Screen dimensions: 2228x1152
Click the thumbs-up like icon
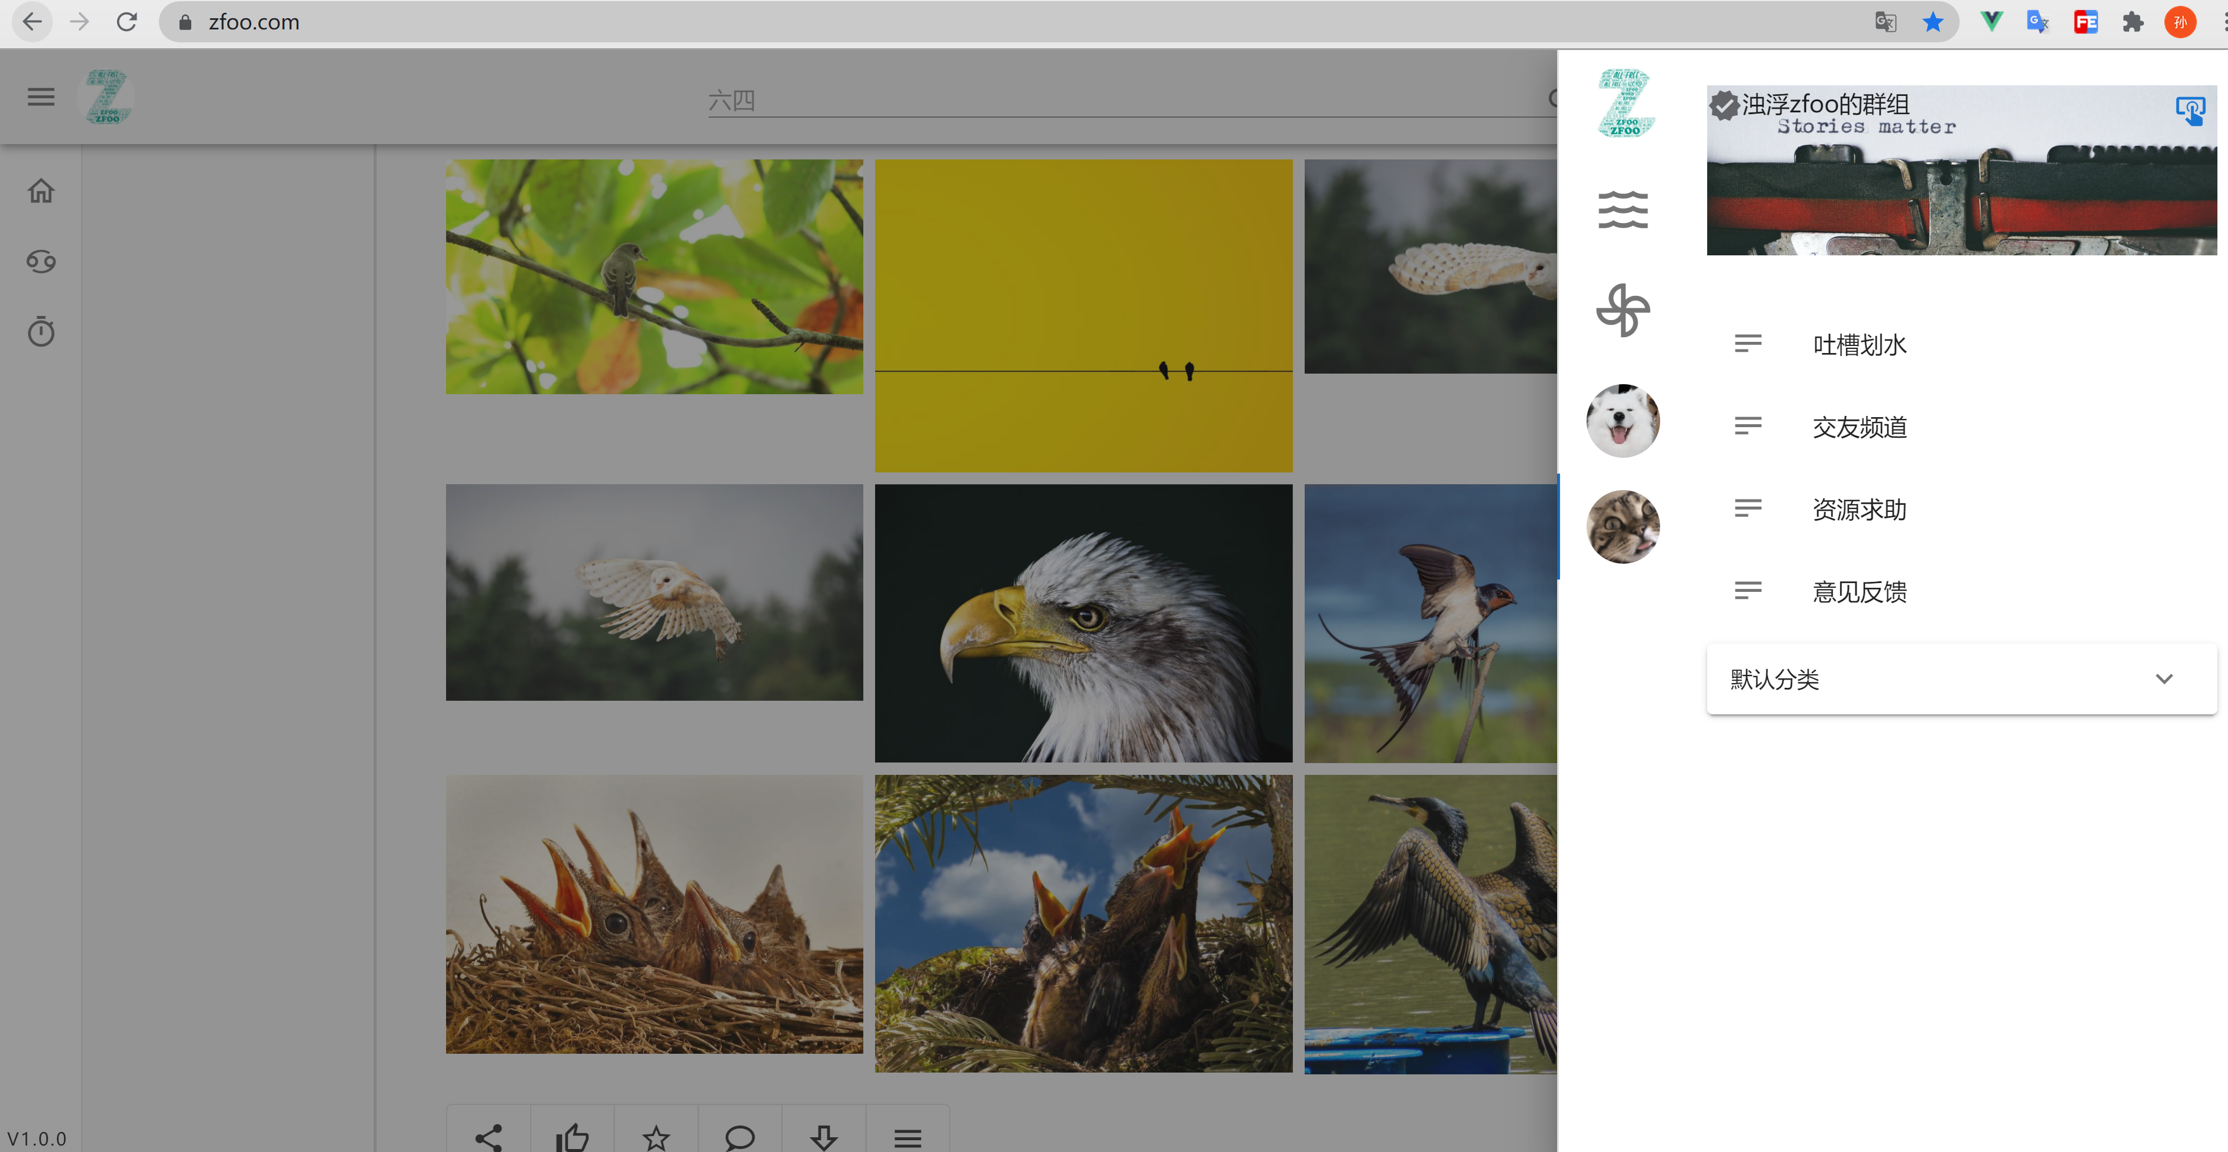click(571, 1137)
